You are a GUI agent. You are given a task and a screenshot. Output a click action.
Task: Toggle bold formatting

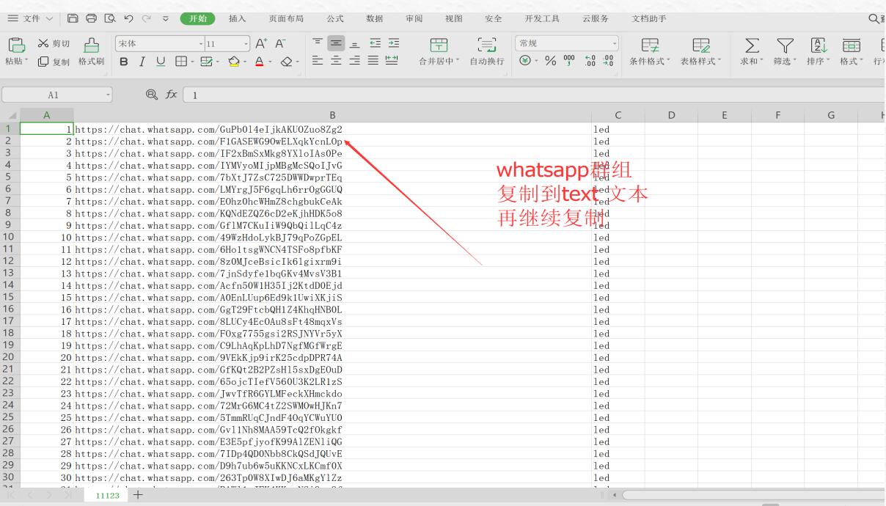coord(124,62)
